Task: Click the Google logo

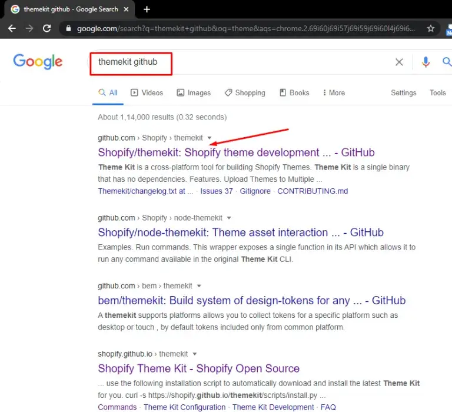Action: (38, 62)
